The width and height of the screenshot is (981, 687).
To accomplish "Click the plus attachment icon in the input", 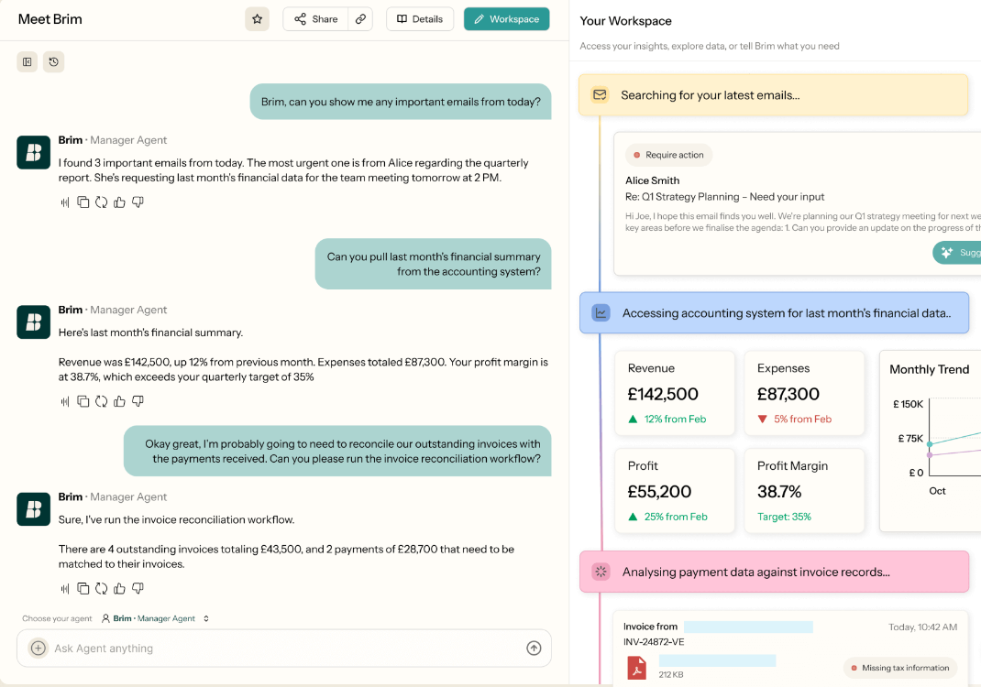I will coord(39,649).
